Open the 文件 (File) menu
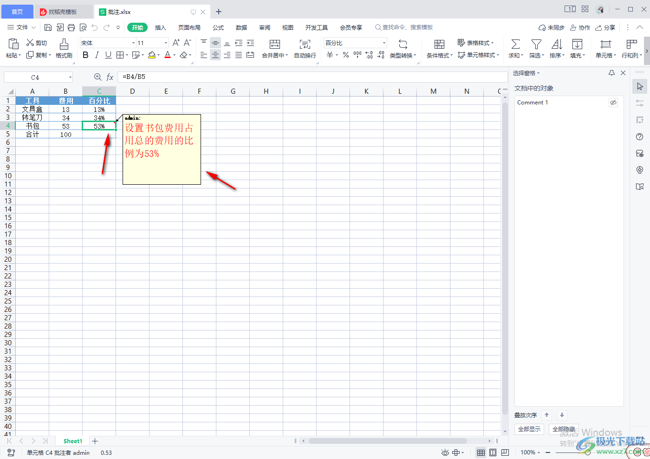 click(x=22, y=27)
